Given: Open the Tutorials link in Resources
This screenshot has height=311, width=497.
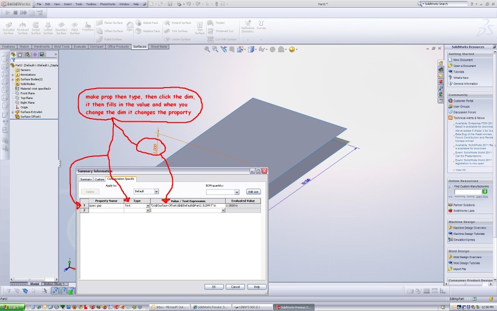Looking at the screenshot, I should tap(458, 72).
